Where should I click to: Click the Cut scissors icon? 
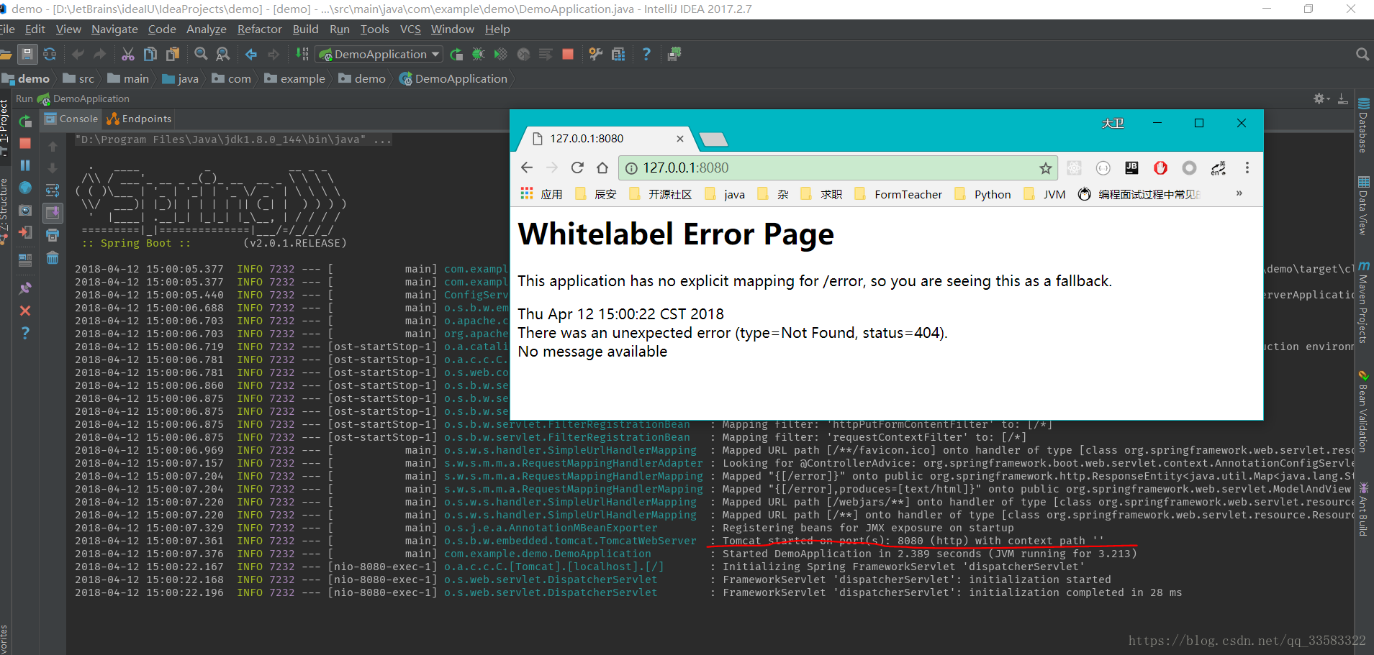tap(128, 54)
